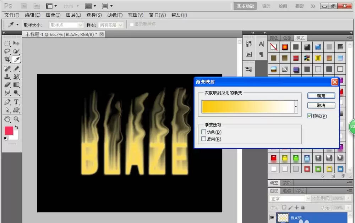Viewport: 355px width, 223px height.
Task: Switch to the 通道 channels tab
Action: pos(286,191)
